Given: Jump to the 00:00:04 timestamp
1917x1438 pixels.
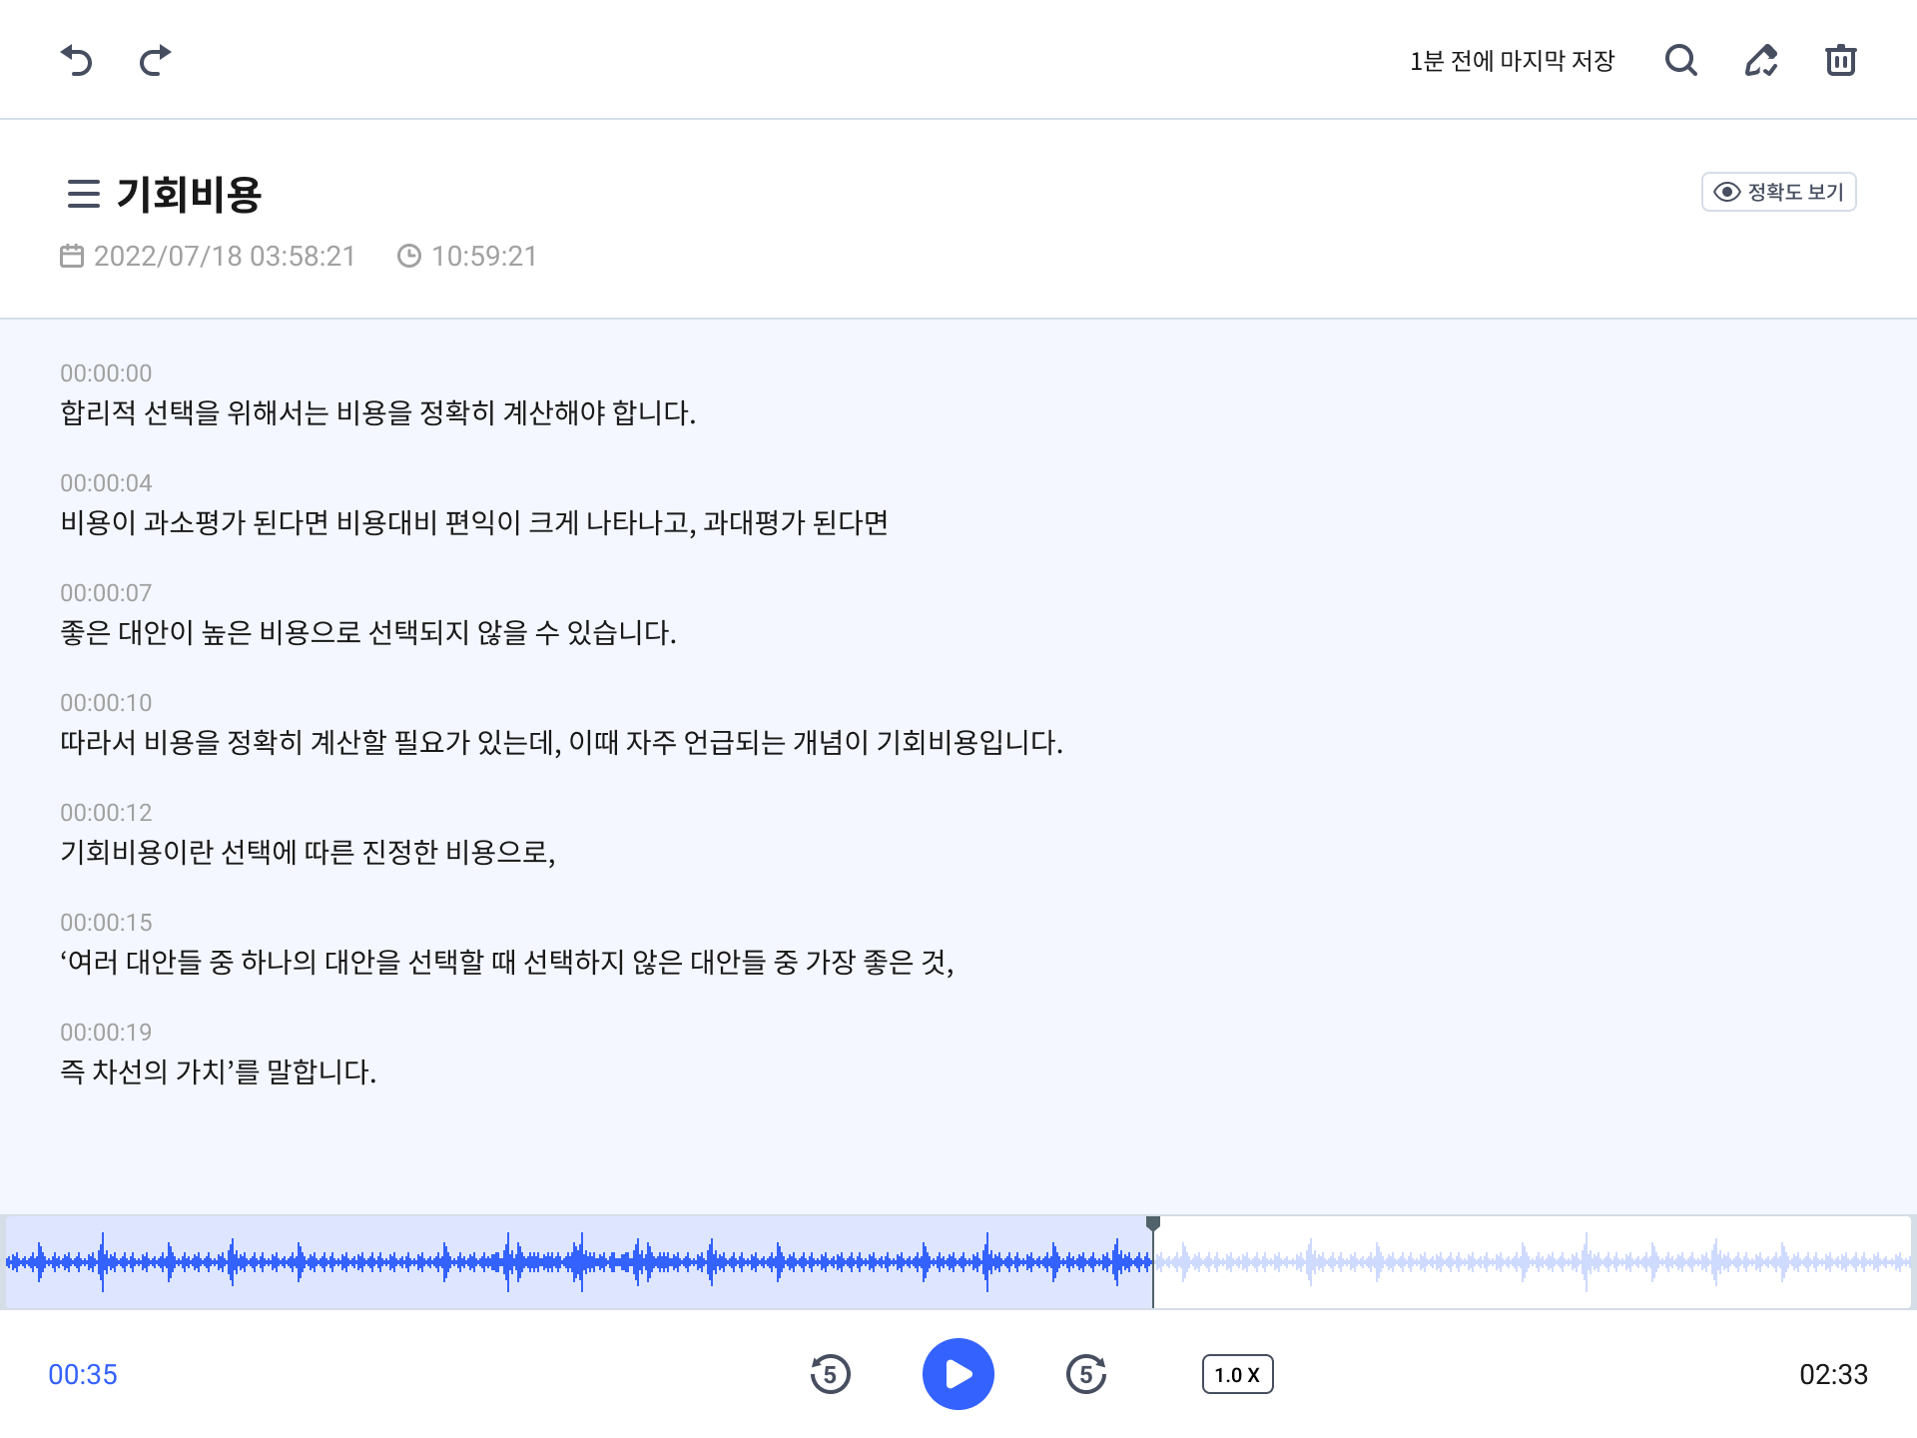Looking at the screenshot, I should (106, 483).
